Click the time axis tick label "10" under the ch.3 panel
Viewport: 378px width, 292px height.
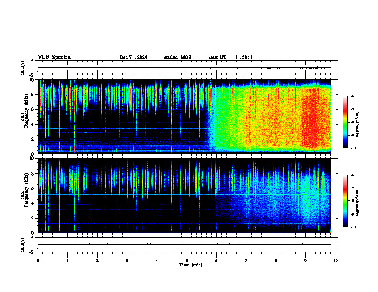point(336,261)
